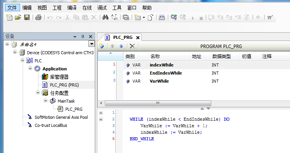Screen dimensions: 290x153
Task: Click the Step Into debug icon
Action: pos(220,17)
